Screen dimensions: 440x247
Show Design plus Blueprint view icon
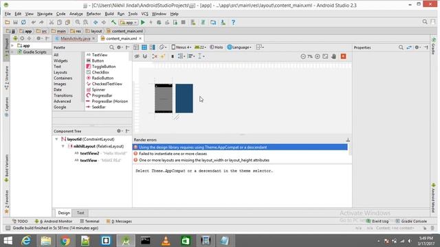(x=152, y=47)
